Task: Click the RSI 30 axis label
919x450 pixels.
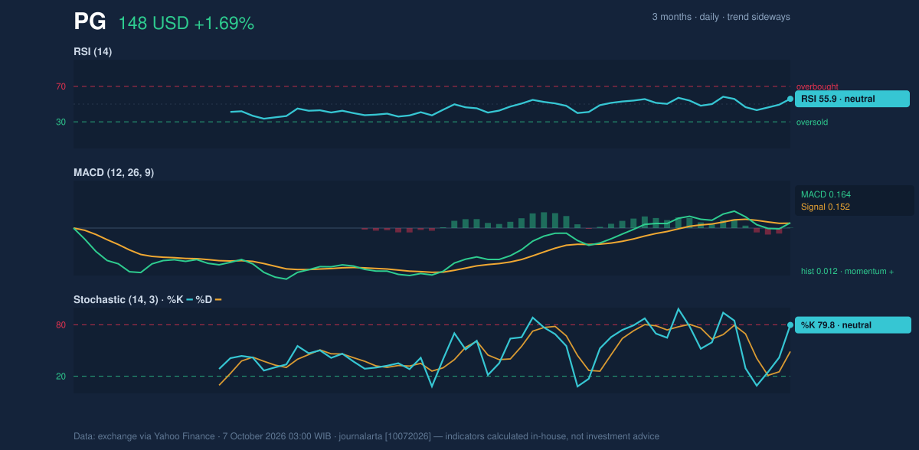Action: point(61,122)
